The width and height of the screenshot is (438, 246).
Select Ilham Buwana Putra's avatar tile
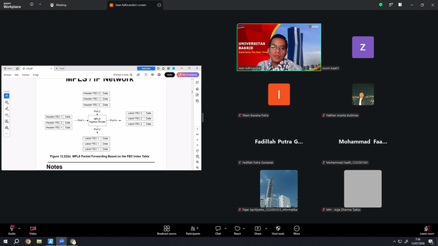tap(279, 94)
